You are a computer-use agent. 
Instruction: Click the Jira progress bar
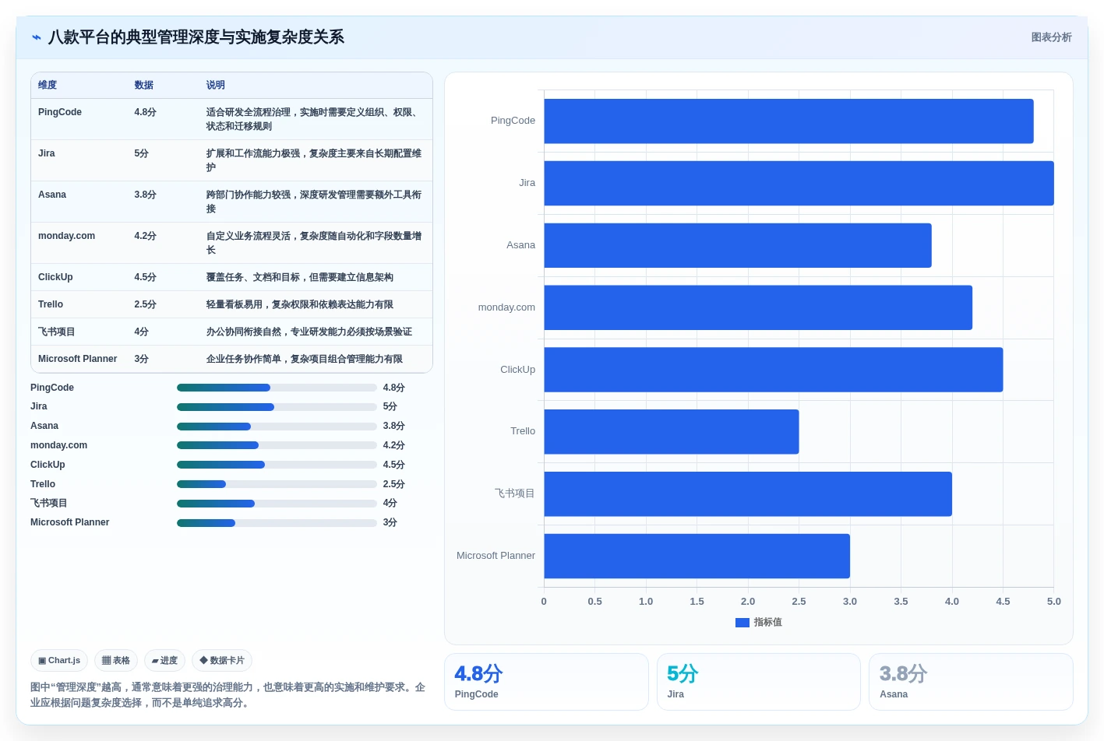click(277, 407)
